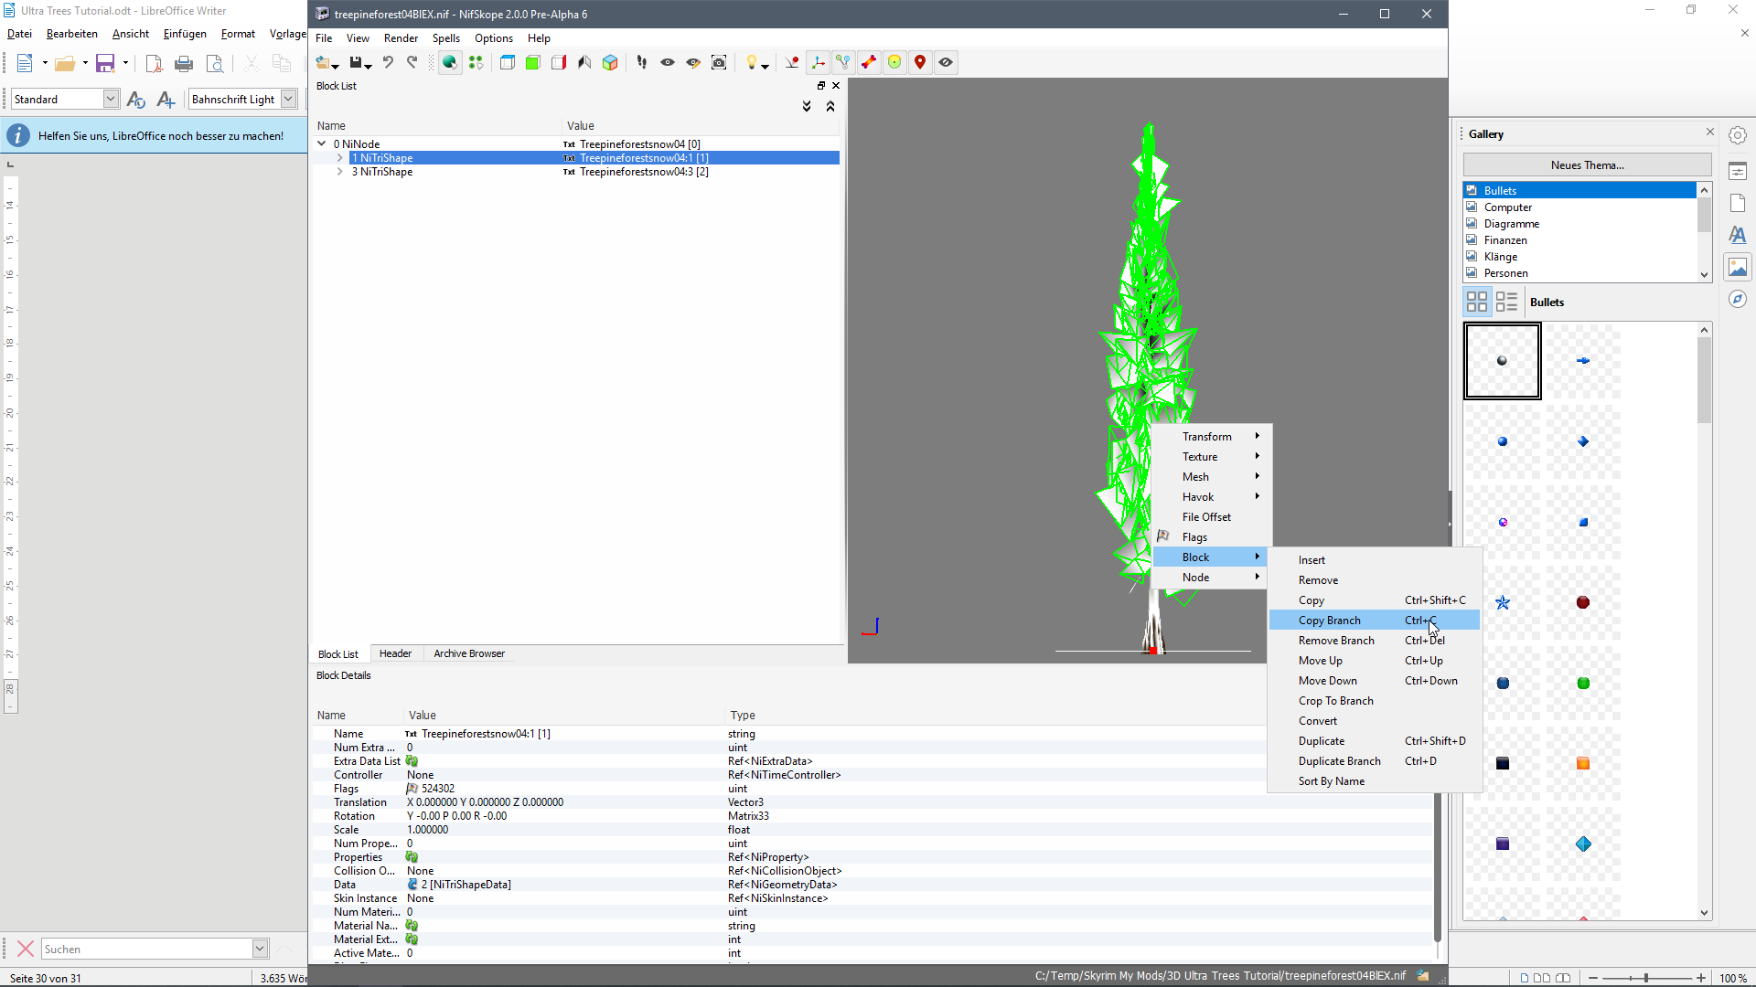Viewport: 1756px width, 987px height.
Task: Expand the 3 NiTriShape tree node
Action: pyautogui.click(x=340, y=172)
